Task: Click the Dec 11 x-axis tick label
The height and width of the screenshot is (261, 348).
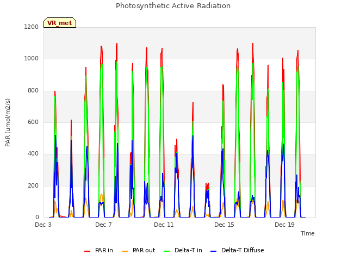Action: [x=164, y=225]
